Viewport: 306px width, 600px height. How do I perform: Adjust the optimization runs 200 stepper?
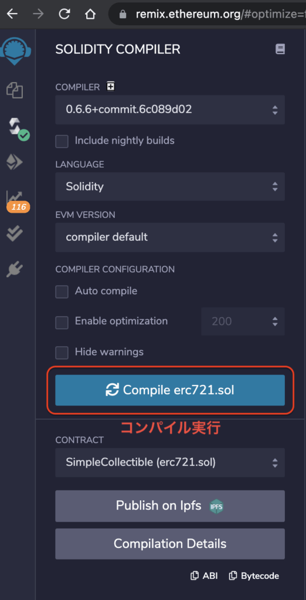pos(243,322)
